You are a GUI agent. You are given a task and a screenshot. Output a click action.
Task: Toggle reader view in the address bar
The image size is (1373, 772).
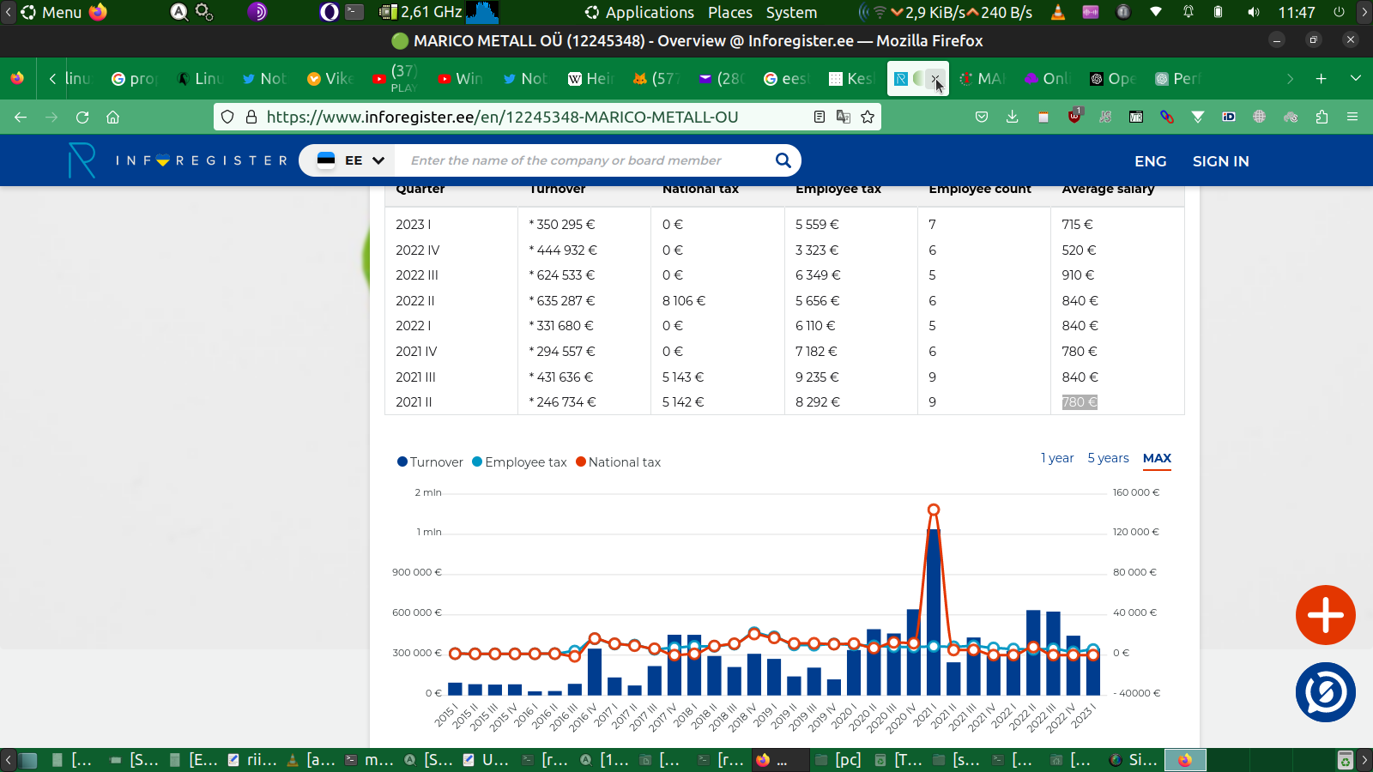tap(820, 117)
